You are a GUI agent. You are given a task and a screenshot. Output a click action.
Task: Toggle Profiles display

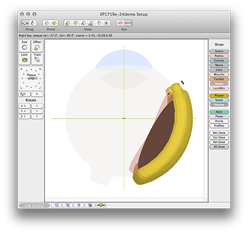point(219,125)
